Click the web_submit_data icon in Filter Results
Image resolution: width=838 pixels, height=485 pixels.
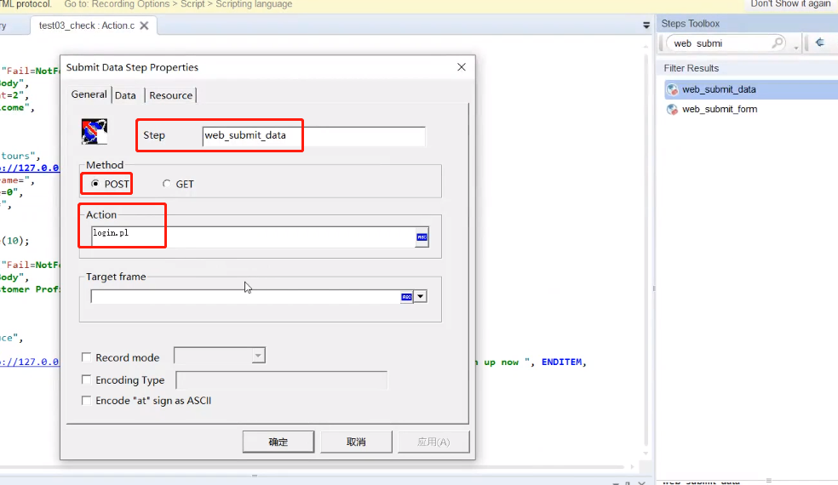tap(672, 89)
